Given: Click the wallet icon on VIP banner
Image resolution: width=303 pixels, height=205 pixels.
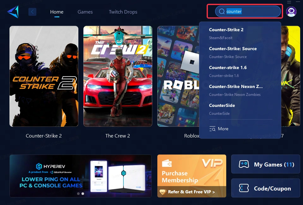Looking at the screenshot, I should pyautogui.click(x=167, y=163).
